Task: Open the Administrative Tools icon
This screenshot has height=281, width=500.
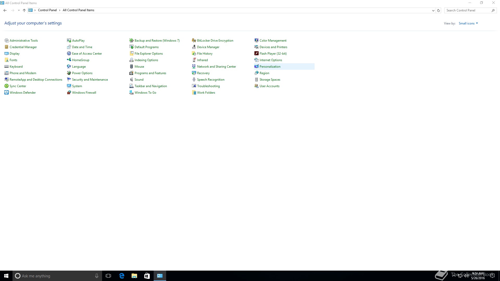Action: pyautogui.click(x=7, y=40)
